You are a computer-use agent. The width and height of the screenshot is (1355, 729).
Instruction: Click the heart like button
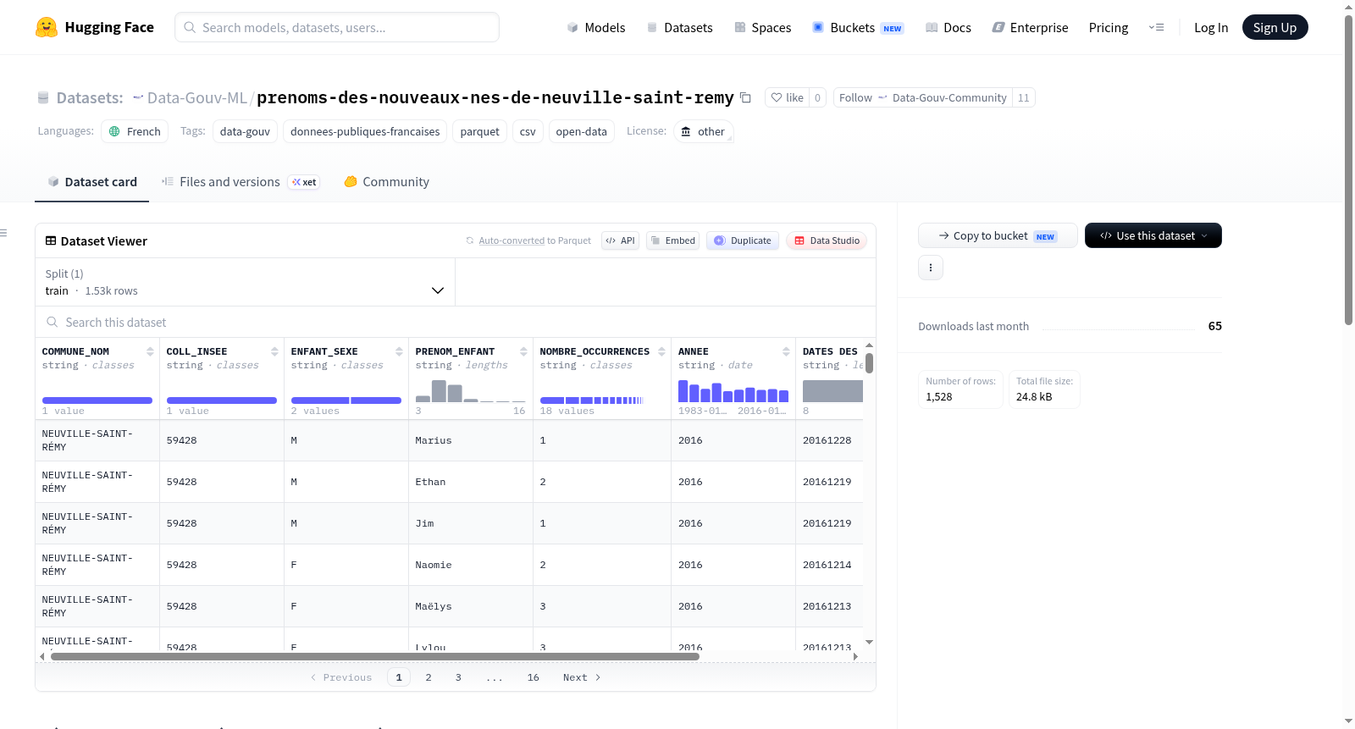[787, 97]
